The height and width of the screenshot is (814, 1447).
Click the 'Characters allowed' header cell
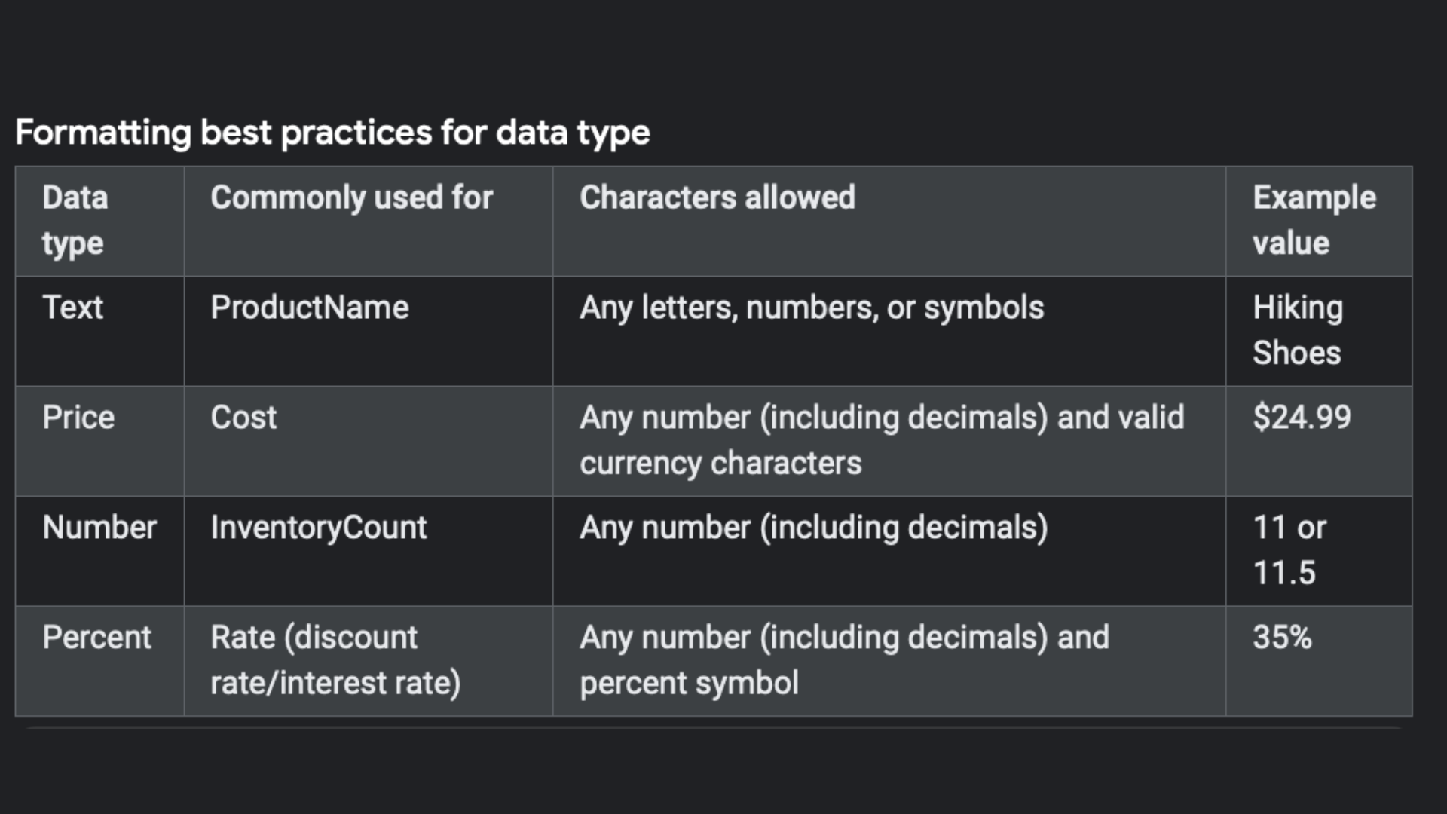click(889, 221)
